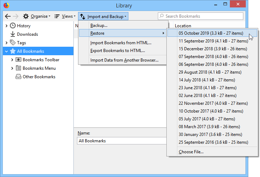This screenshot has width=260, height=177.
Task: Click the Organise gear icon
Action: (26, 16)
